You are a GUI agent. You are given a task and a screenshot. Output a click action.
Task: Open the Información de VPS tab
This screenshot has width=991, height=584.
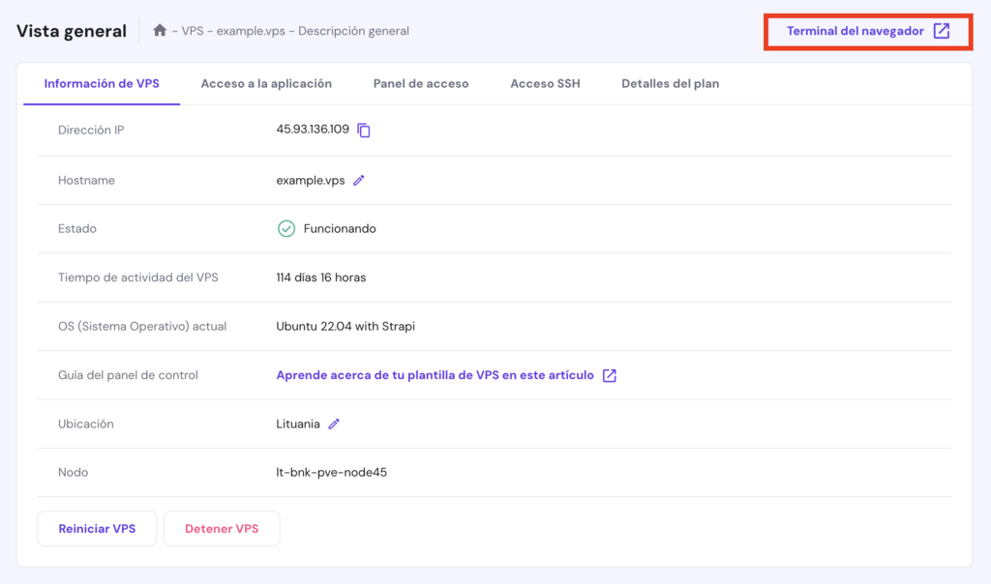coord(101,83)
